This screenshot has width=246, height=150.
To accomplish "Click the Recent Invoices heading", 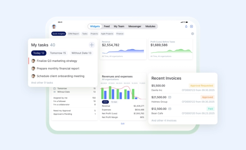I will click(x=166, y=78).
